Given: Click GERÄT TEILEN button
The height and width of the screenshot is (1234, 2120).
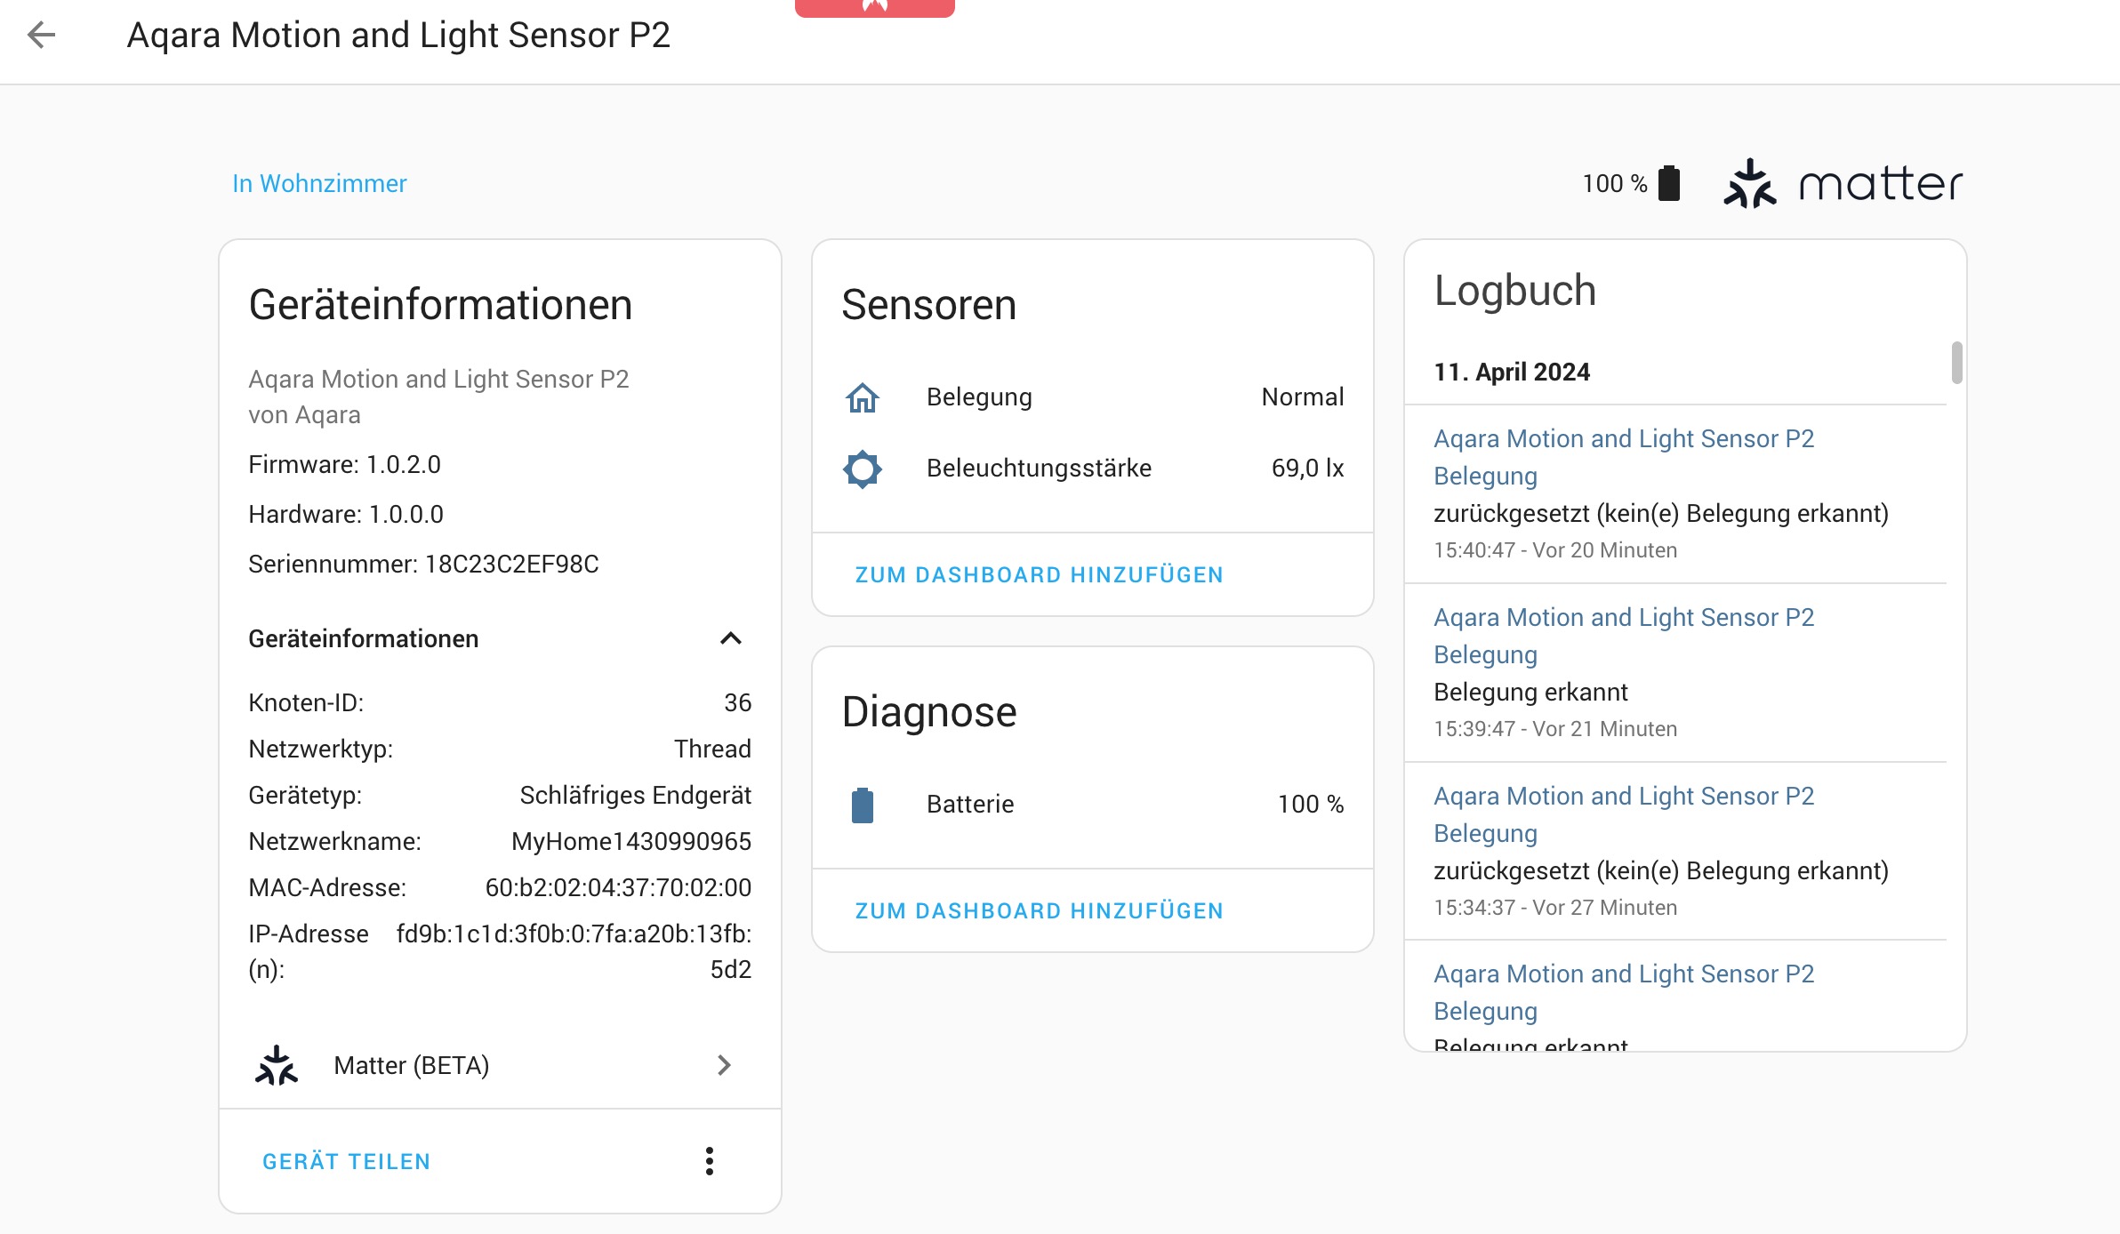Looking at the screenshot, I should point(346,1161).
